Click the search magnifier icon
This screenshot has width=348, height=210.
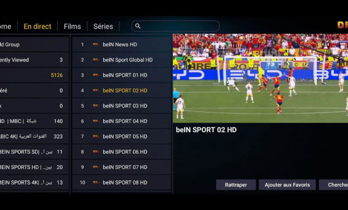138,26
